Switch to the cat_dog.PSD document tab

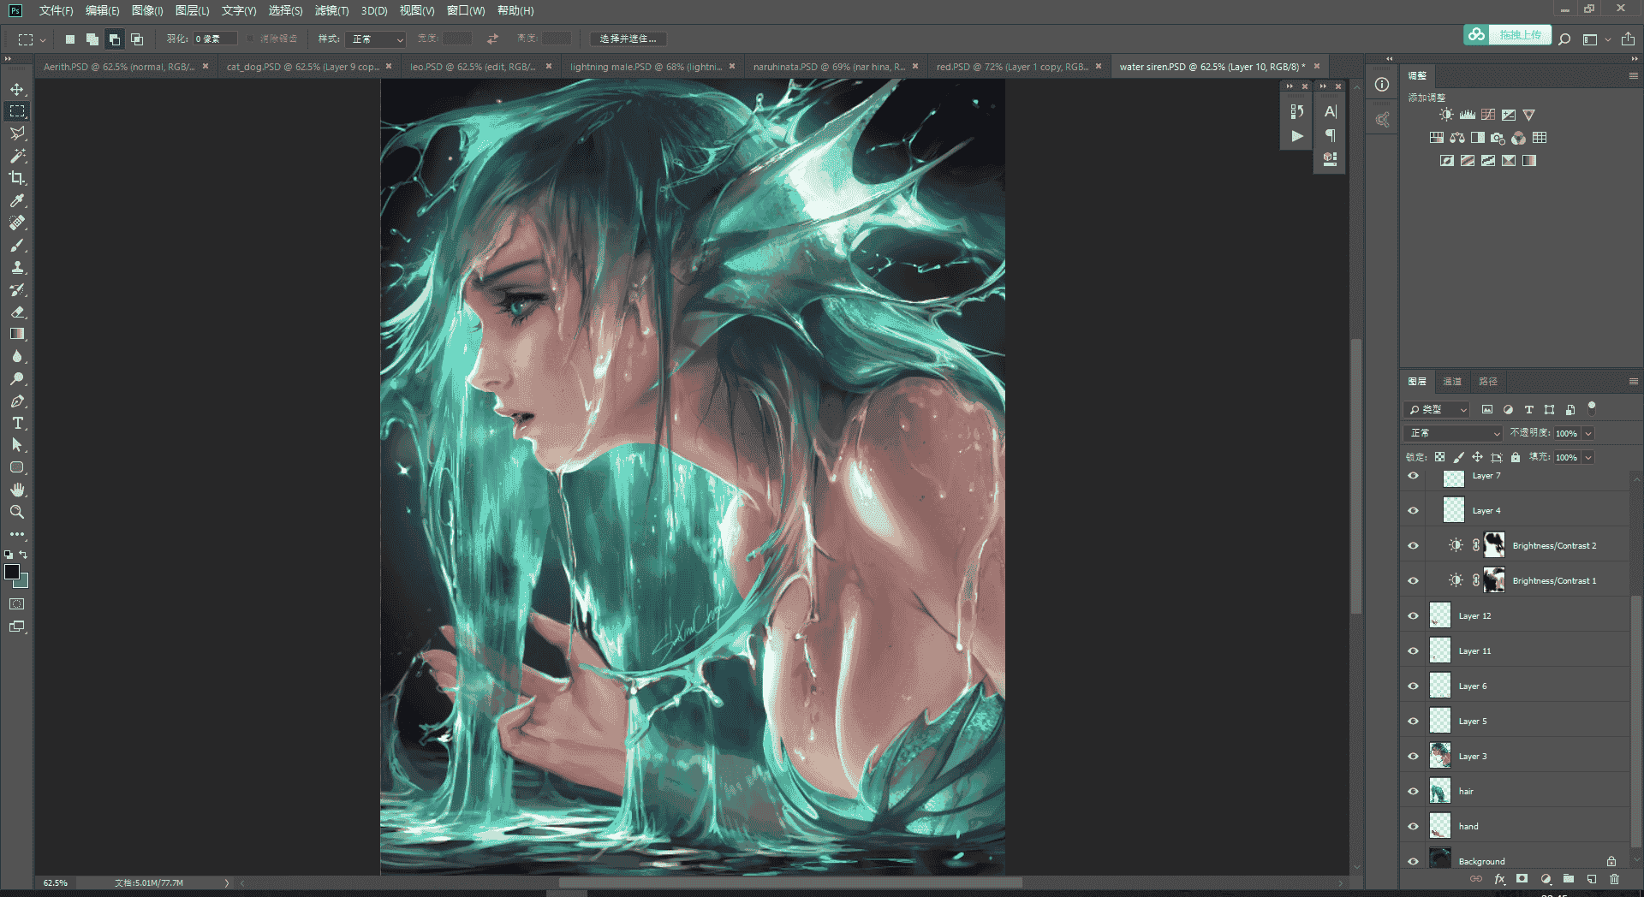click(x=302, y=67)
